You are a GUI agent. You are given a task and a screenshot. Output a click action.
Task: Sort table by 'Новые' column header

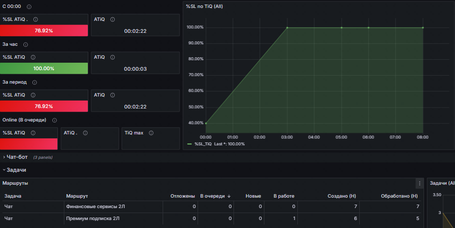253,196
